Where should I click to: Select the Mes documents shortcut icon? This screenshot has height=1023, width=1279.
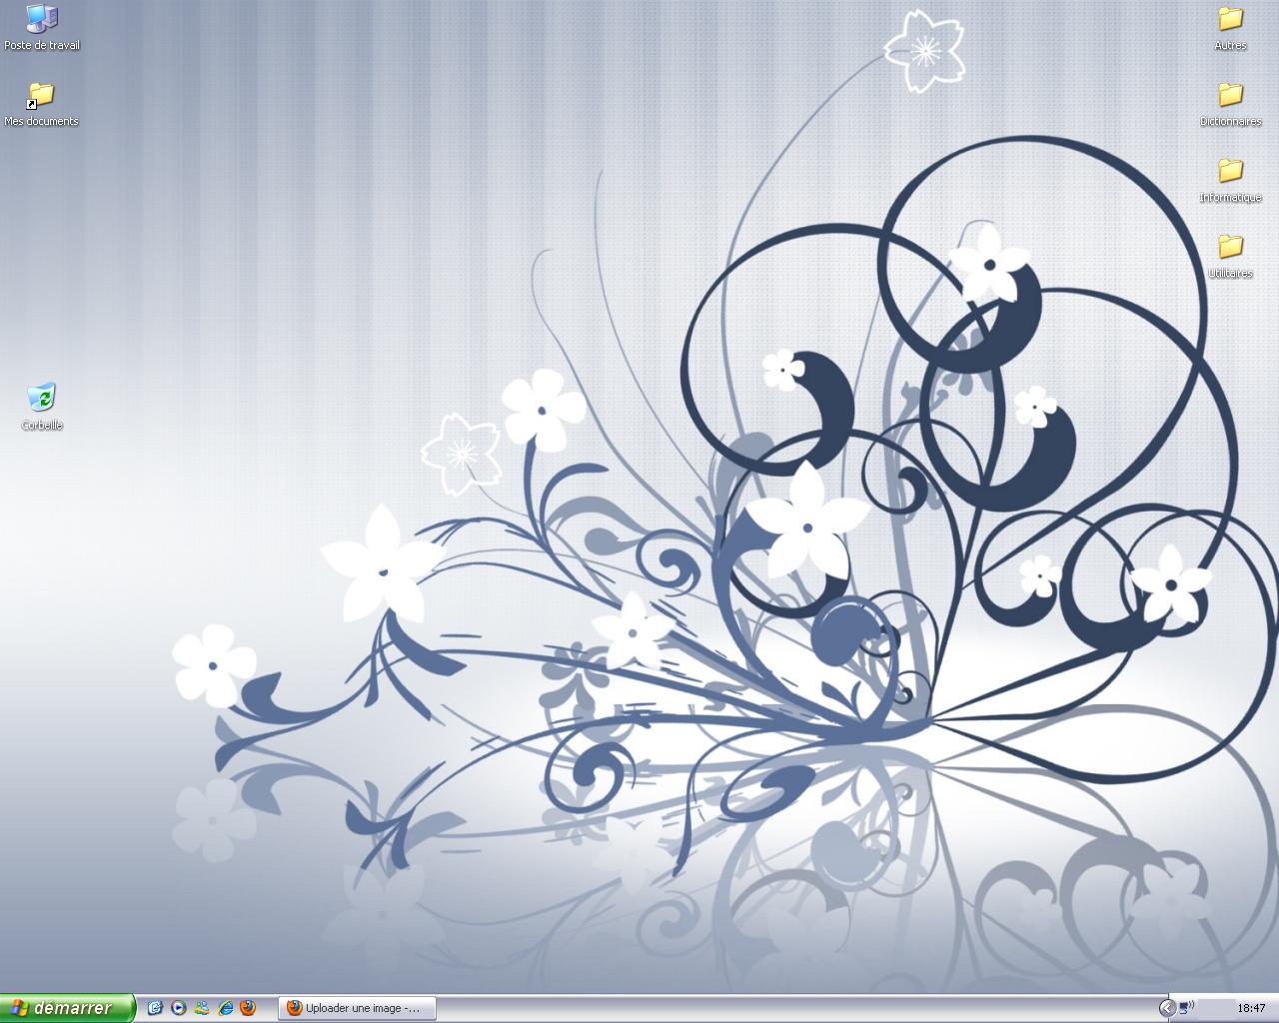(x=41, y=104)
